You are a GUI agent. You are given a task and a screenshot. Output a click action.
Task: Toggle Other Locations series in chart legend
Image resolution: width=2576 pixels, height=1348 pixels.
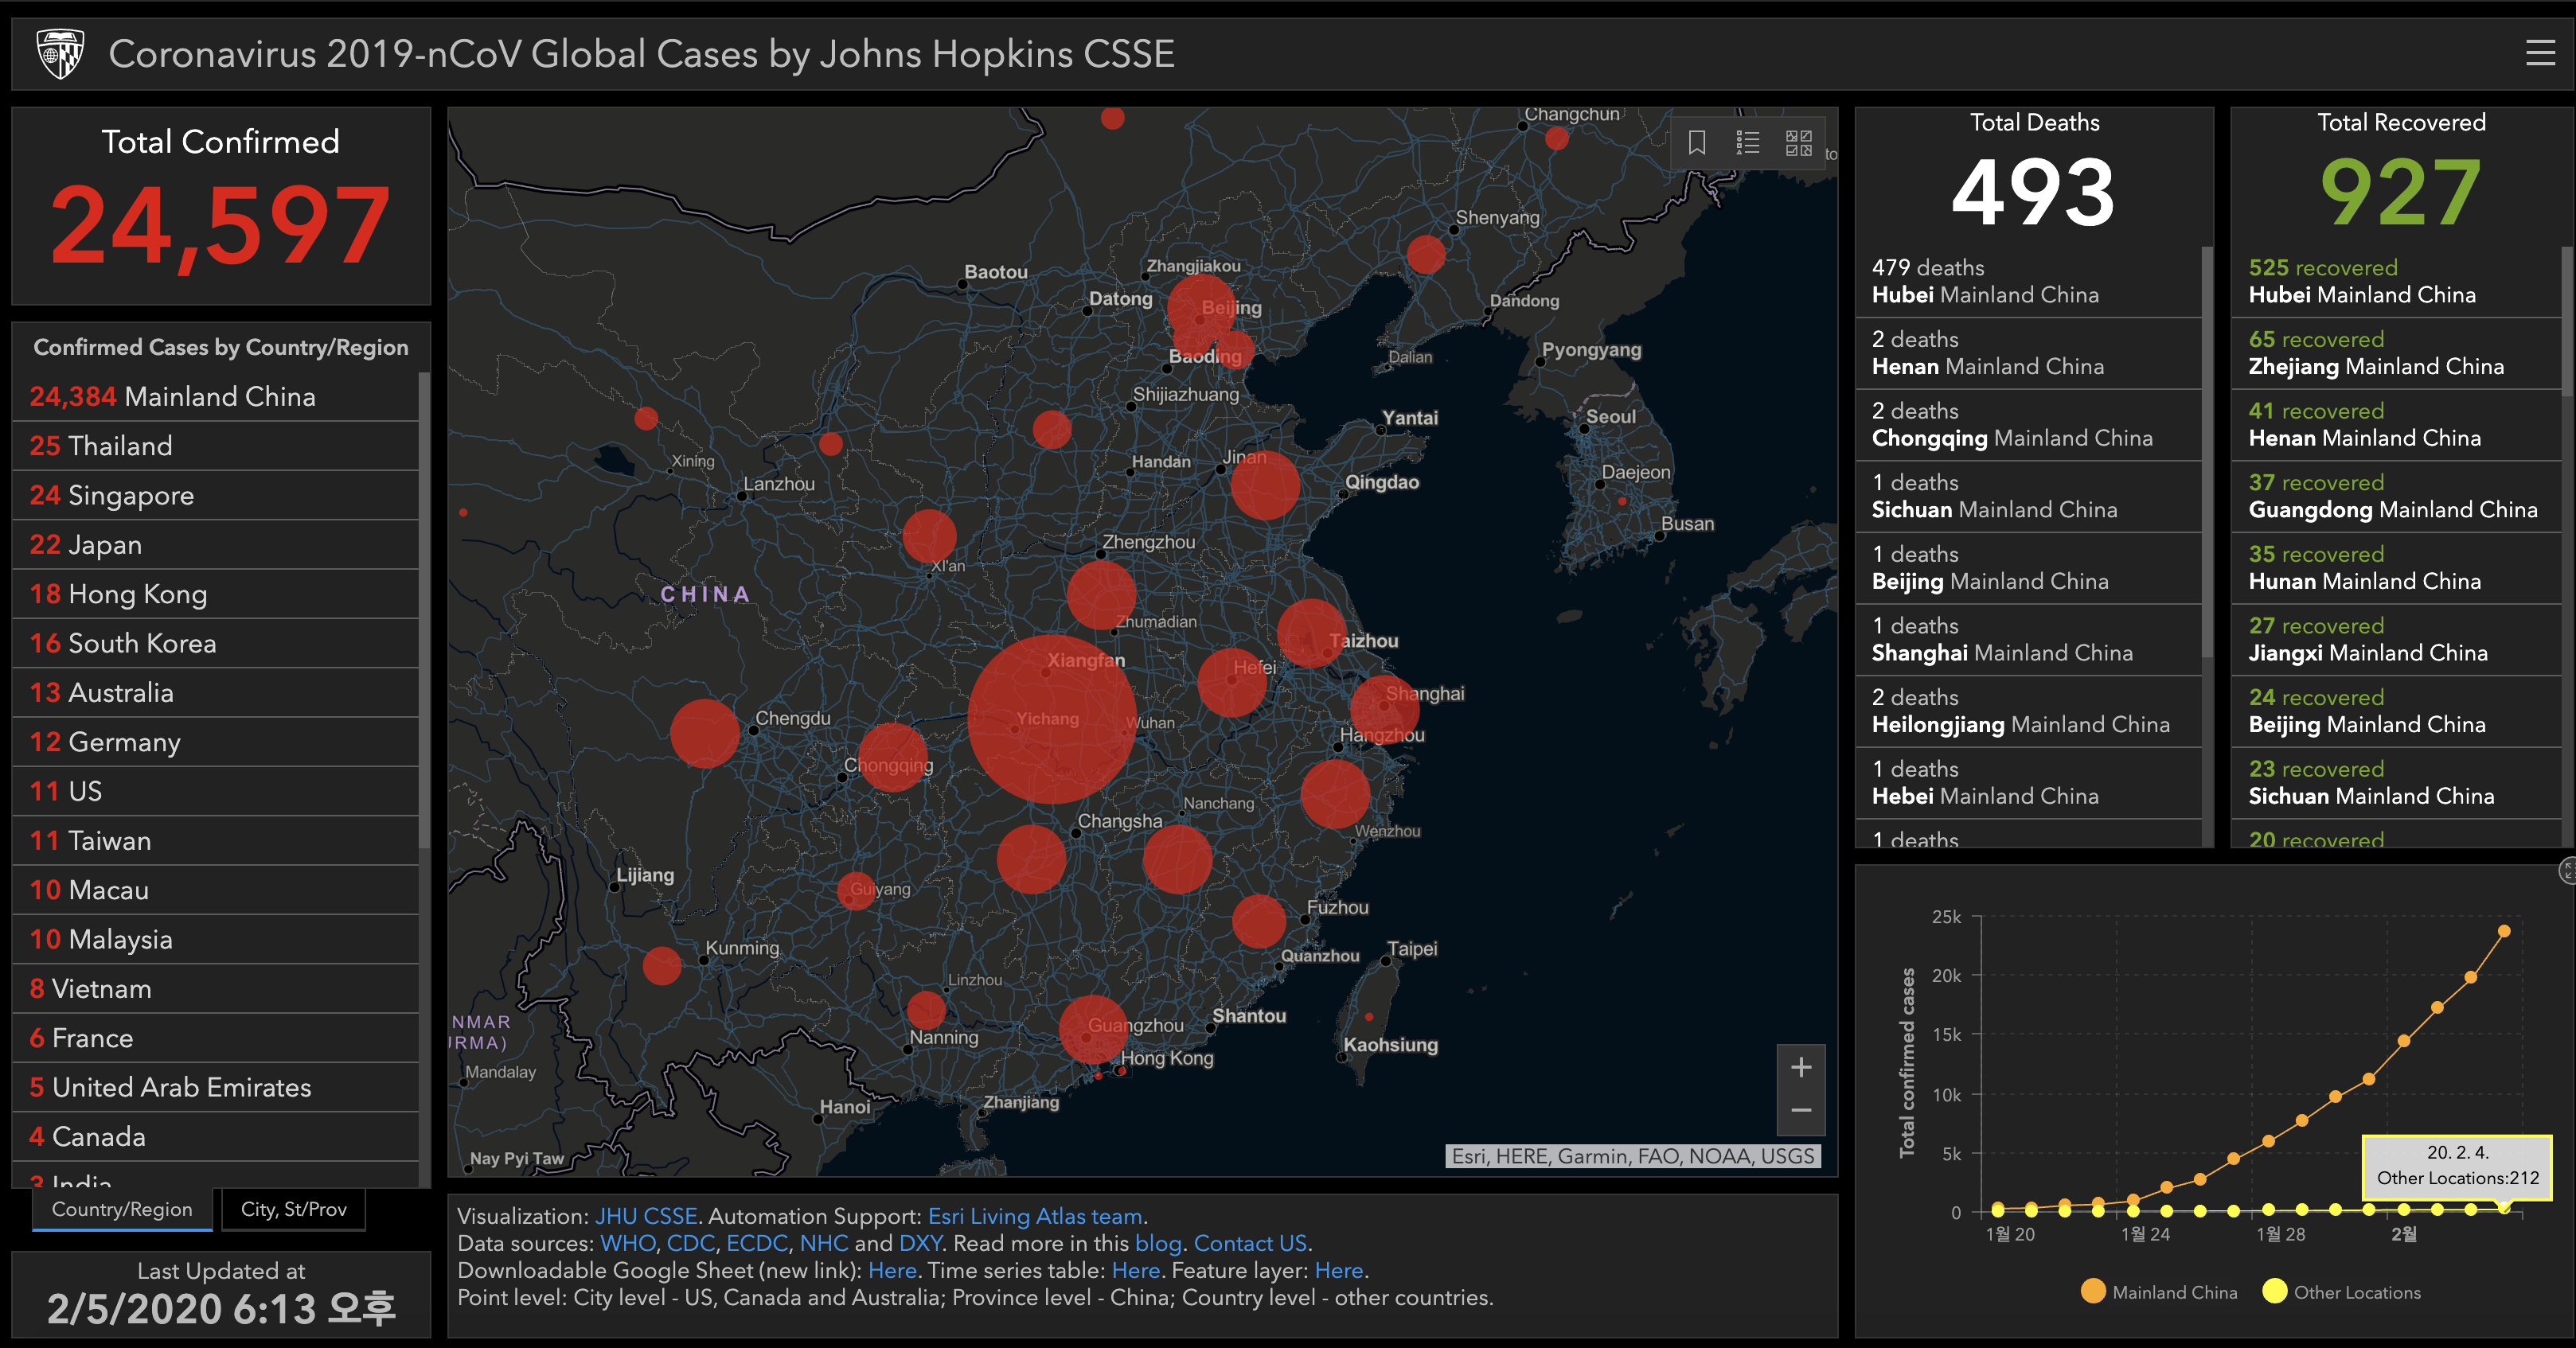[2342, 1292]
